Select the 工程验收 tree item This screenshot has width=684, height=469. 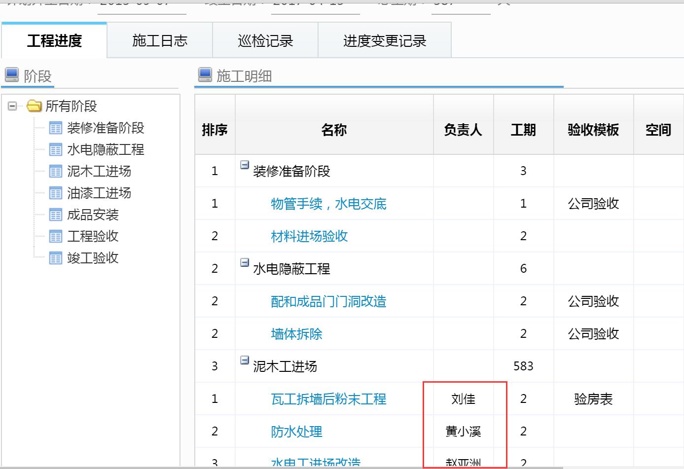92,236
